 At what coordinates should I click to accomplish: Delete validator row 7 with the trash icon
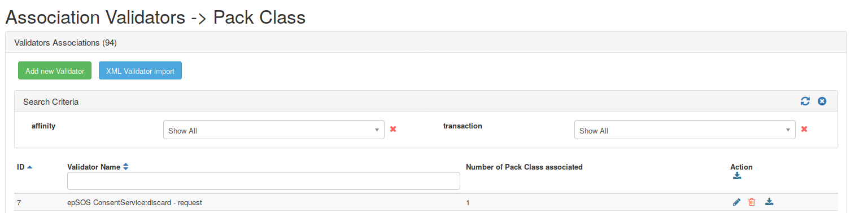(752, 202)
